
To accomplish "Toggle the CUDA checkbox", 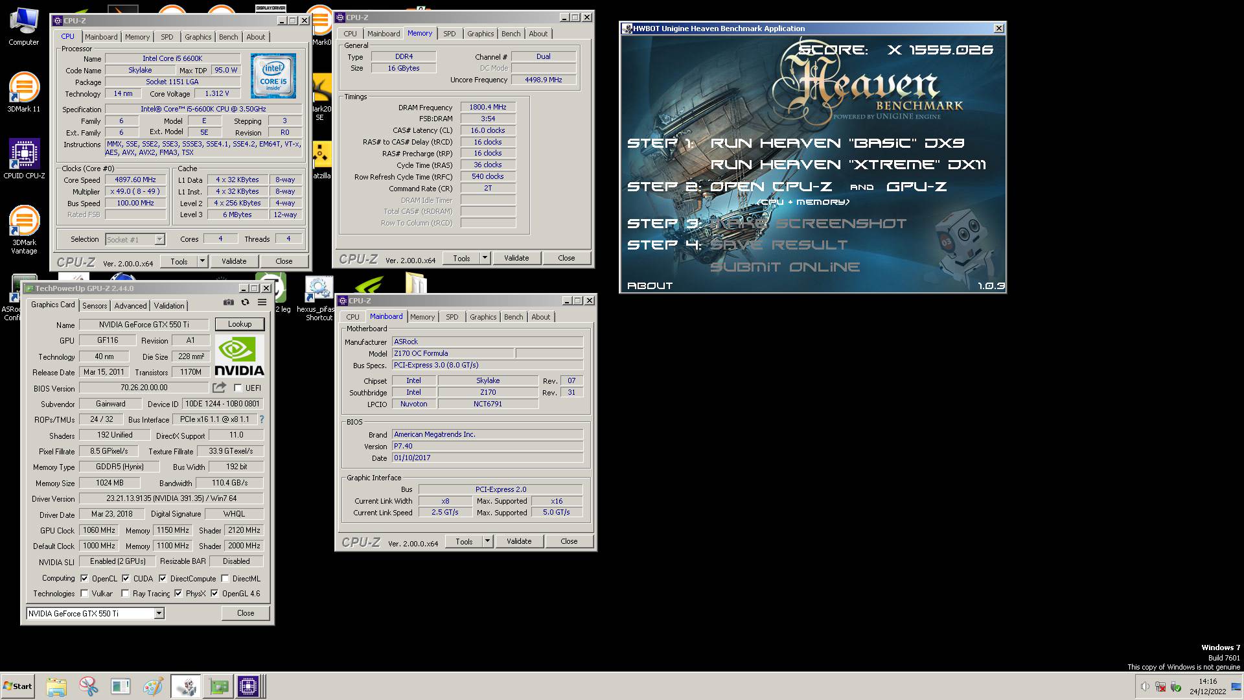I will [x=126, y=578].
